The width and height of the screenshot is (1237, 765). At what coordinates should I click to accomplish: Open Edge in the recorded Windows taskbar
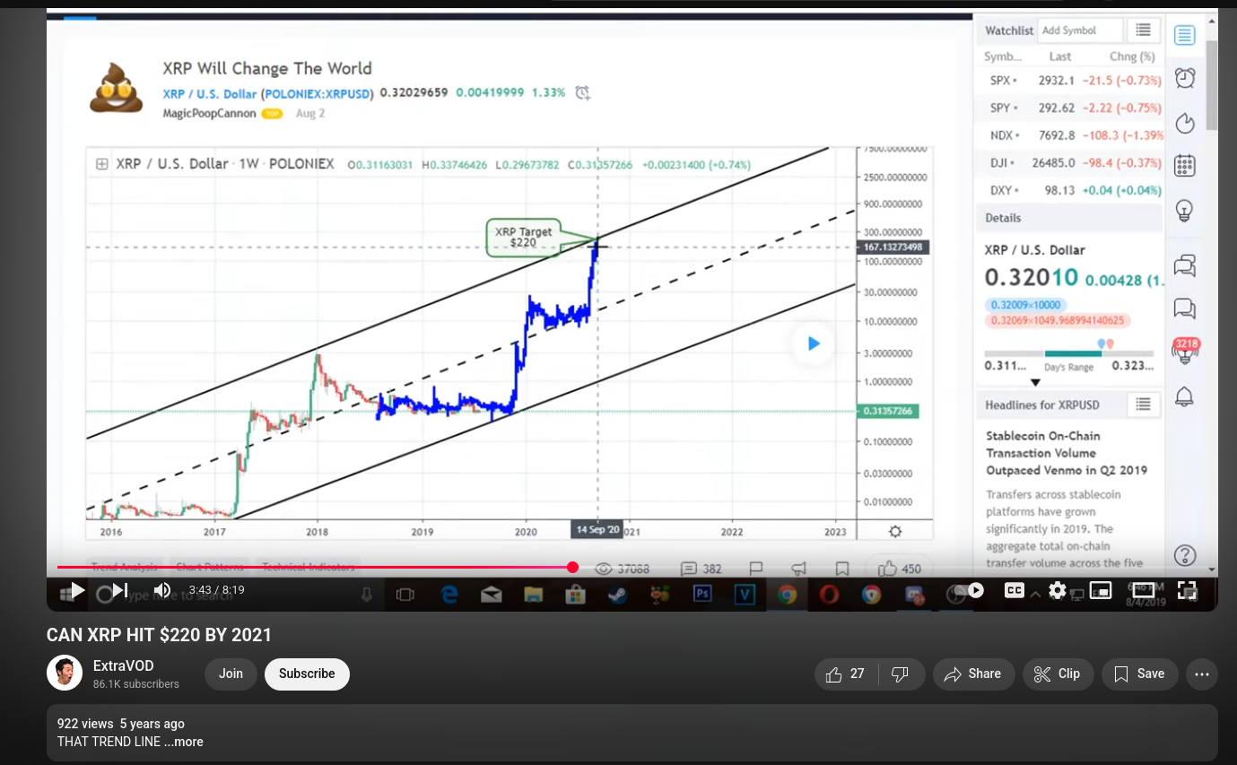point(449,594)
